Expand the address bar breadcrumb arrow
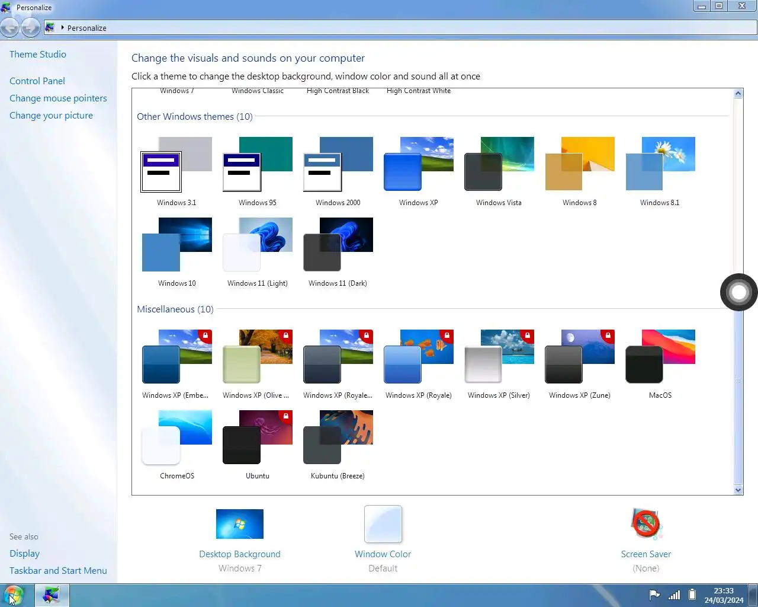The image size is (758, 607). 62,27
